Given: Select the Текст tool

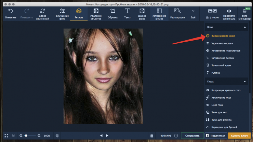Looking at the screenshot, I should [x=127, y=14].
